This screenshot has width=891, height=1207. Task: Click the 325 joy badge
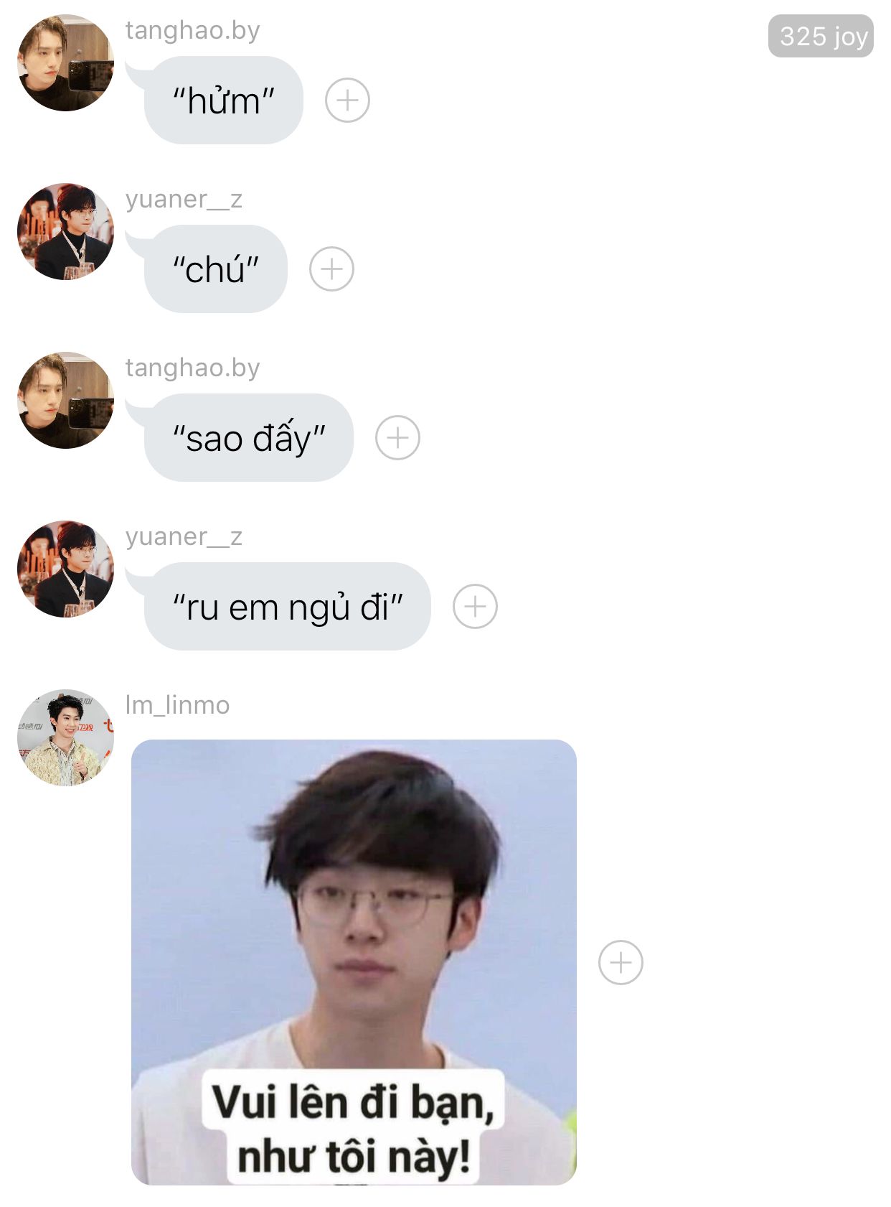tap(821, 36)
